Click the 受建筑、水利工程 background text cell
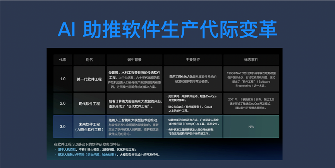The image size is (335, 168). click(134, 80)
